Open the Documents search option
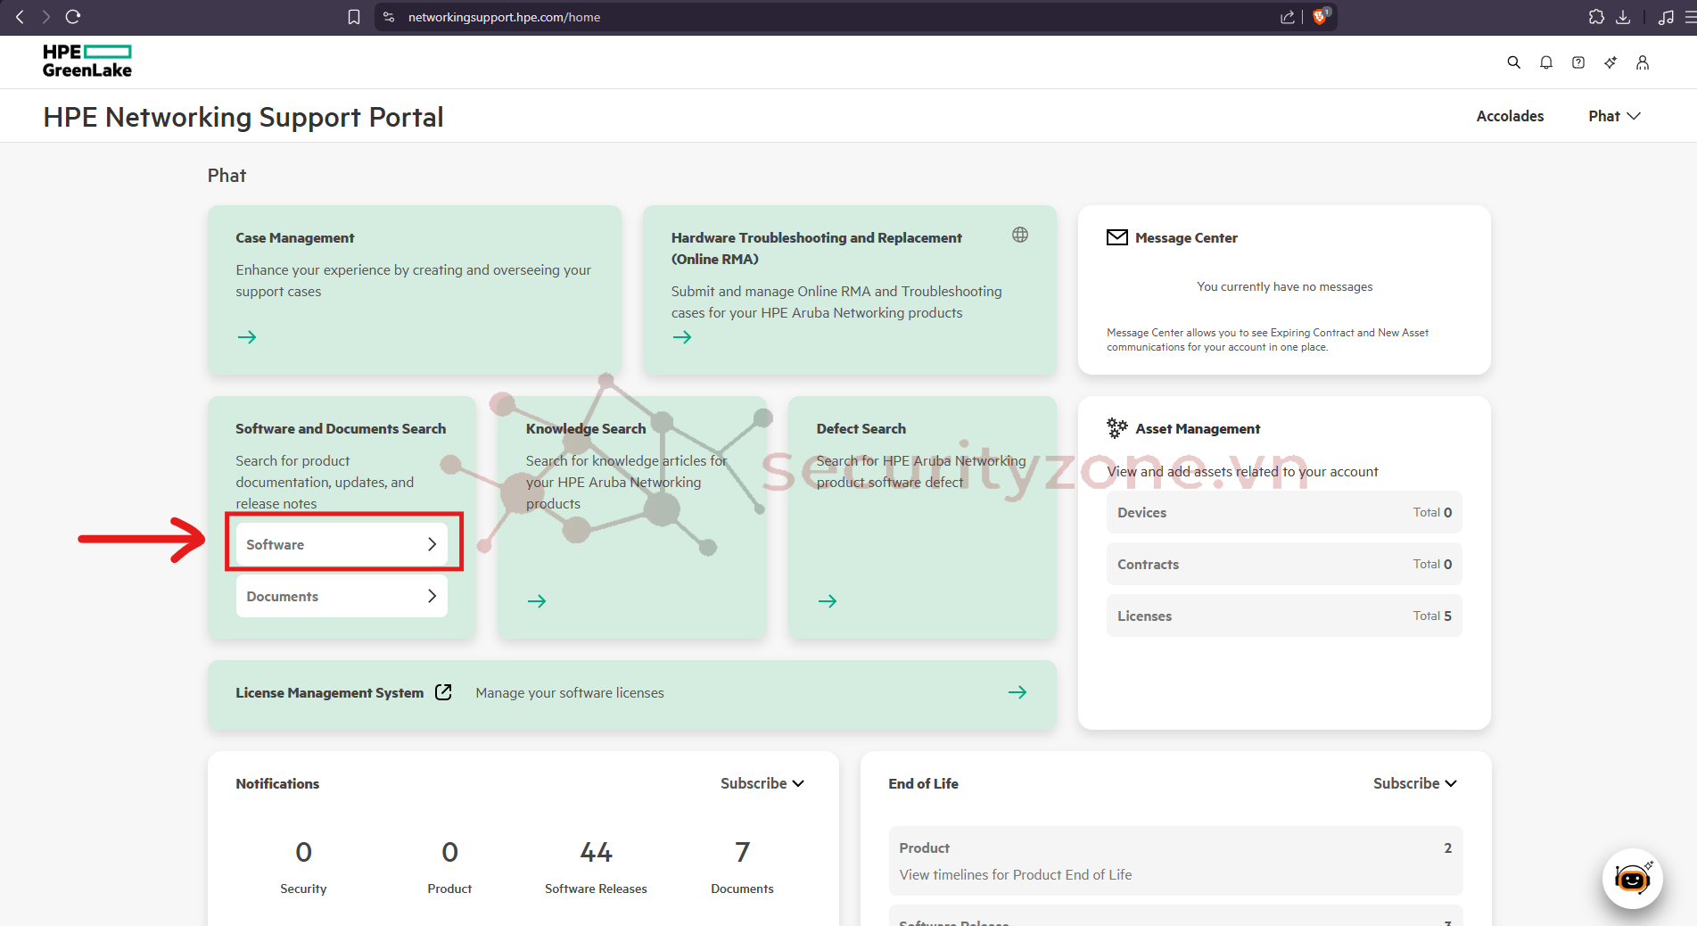This screenshot has height=926, width=1697. [x=341, y=595]
